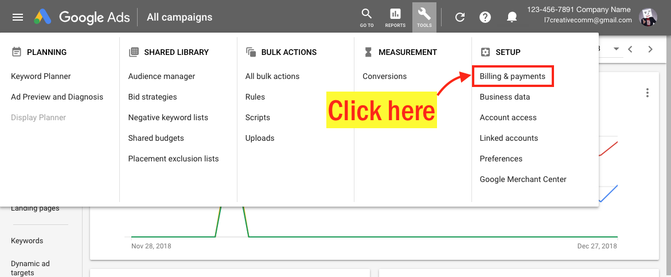Go to previous date range
The image size is (671, 277).
click(630, 49)
